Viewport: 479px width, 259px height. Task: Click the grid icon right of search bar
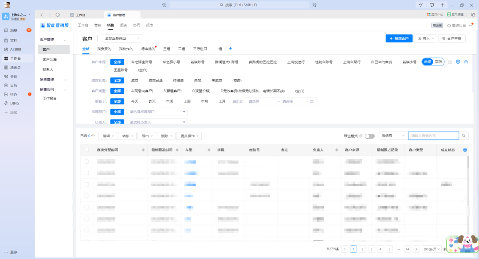point(314,5)
